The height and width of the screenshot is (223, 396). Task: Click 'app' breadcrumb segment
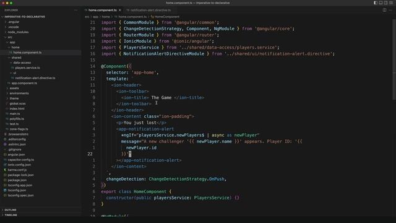point(95,17)
